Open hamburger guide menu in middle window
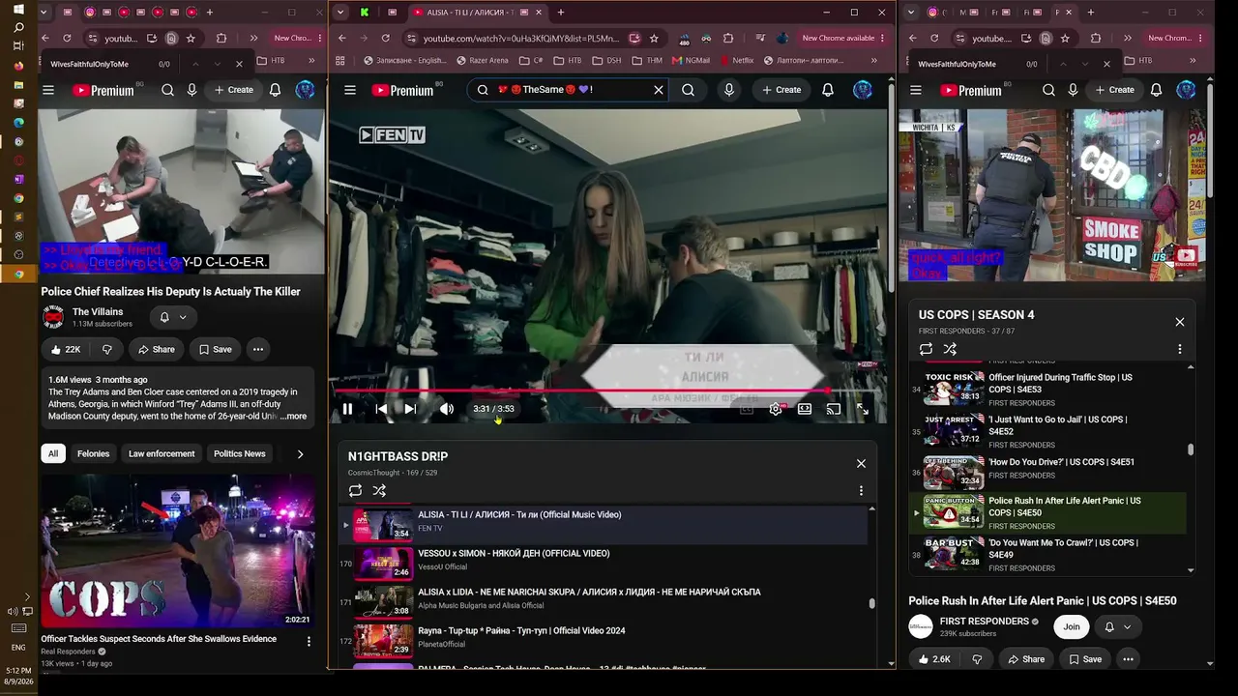The height and width of the screenshot is (696, 1238). (x=350, y=90)
